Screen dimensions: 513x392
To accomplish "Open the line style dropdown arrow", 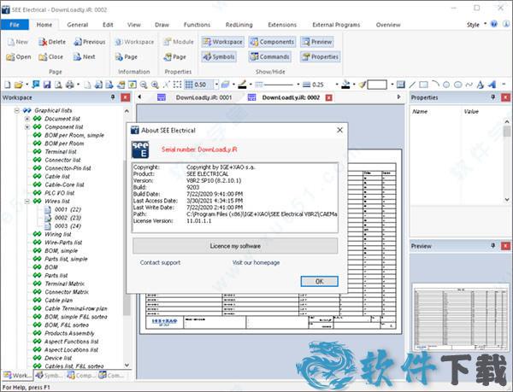I will coord(298,85).
